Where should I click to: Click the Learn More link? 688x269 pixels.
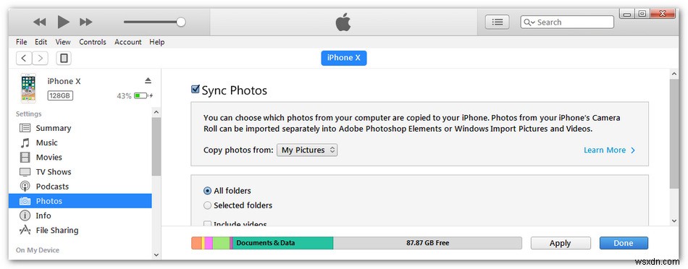click(x=610, y=150)
